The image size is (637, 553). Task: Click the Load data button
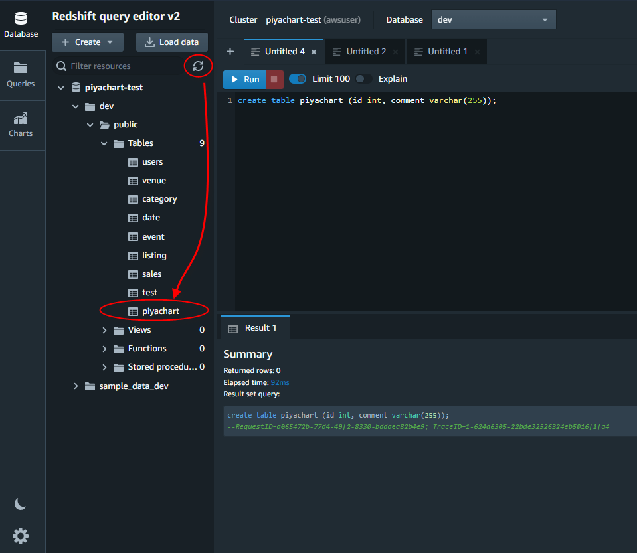(171, 42)
